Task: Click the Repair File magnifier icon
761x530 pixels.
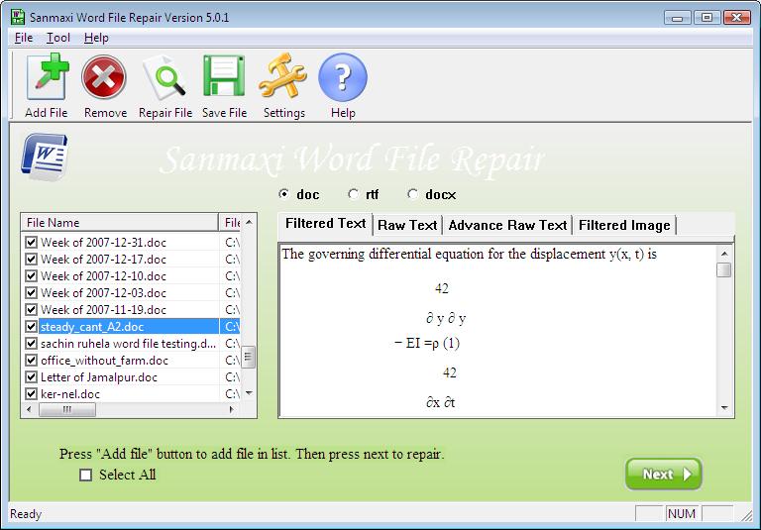Action: 164,77
